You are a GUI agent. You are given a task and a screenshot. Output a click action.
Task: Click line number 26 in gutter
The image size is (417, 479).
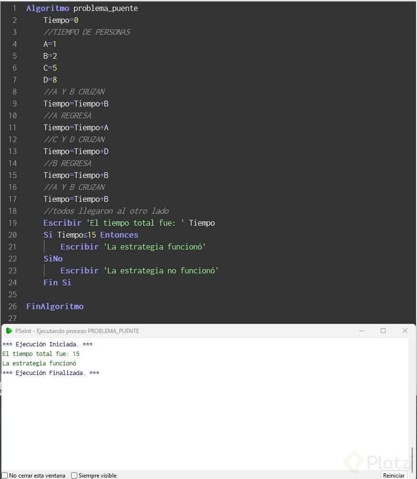pos(12,306)
